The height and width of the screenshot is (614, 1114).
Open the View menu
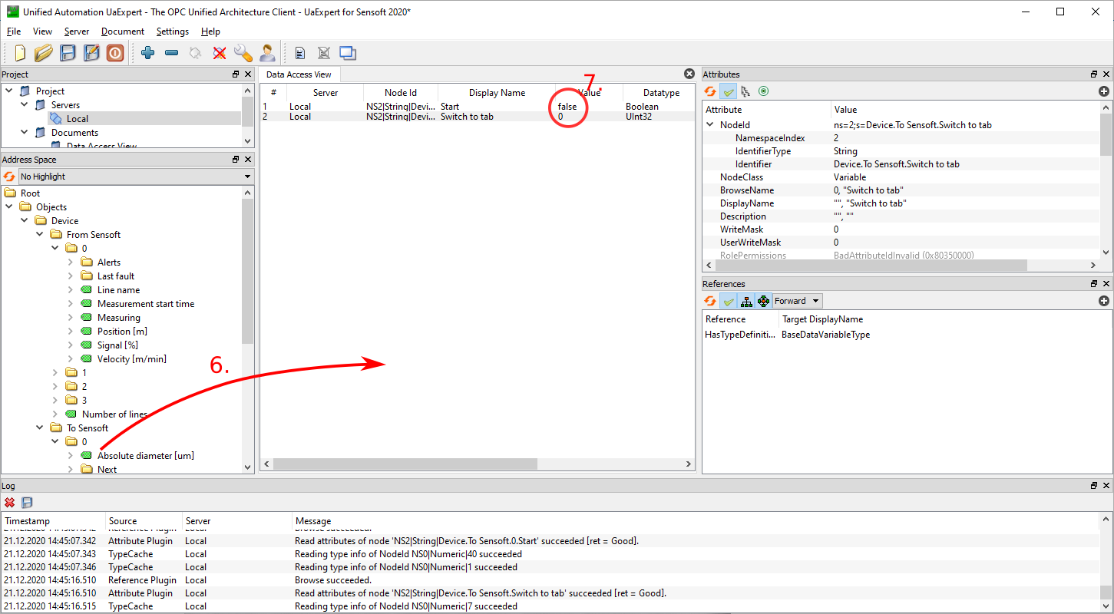42,31
